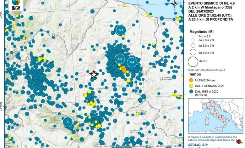245x148 pixels.
Task: Click the 'Tempo' legend heading
Action: tap(195, 75)
